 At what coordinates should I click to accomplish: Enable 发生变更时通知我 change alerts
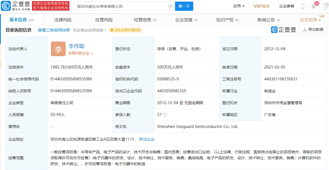click(125, 30)
